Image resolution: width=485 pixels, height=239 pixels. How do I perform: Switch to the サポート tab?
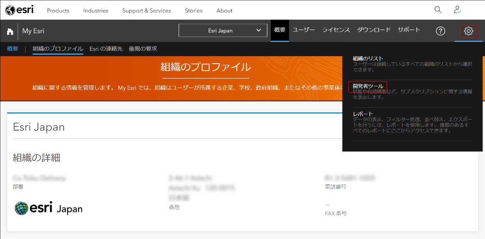(409, 30)
